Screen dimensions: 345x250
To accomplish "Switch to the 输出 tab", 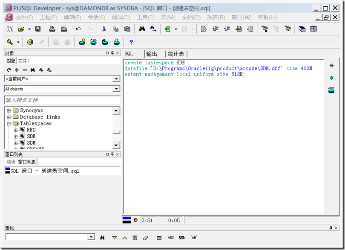I will click(x=152, y=54).
